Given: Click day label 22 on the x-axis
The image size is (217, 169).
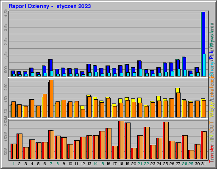Looking at the screenshot, I should pos(146,164).
